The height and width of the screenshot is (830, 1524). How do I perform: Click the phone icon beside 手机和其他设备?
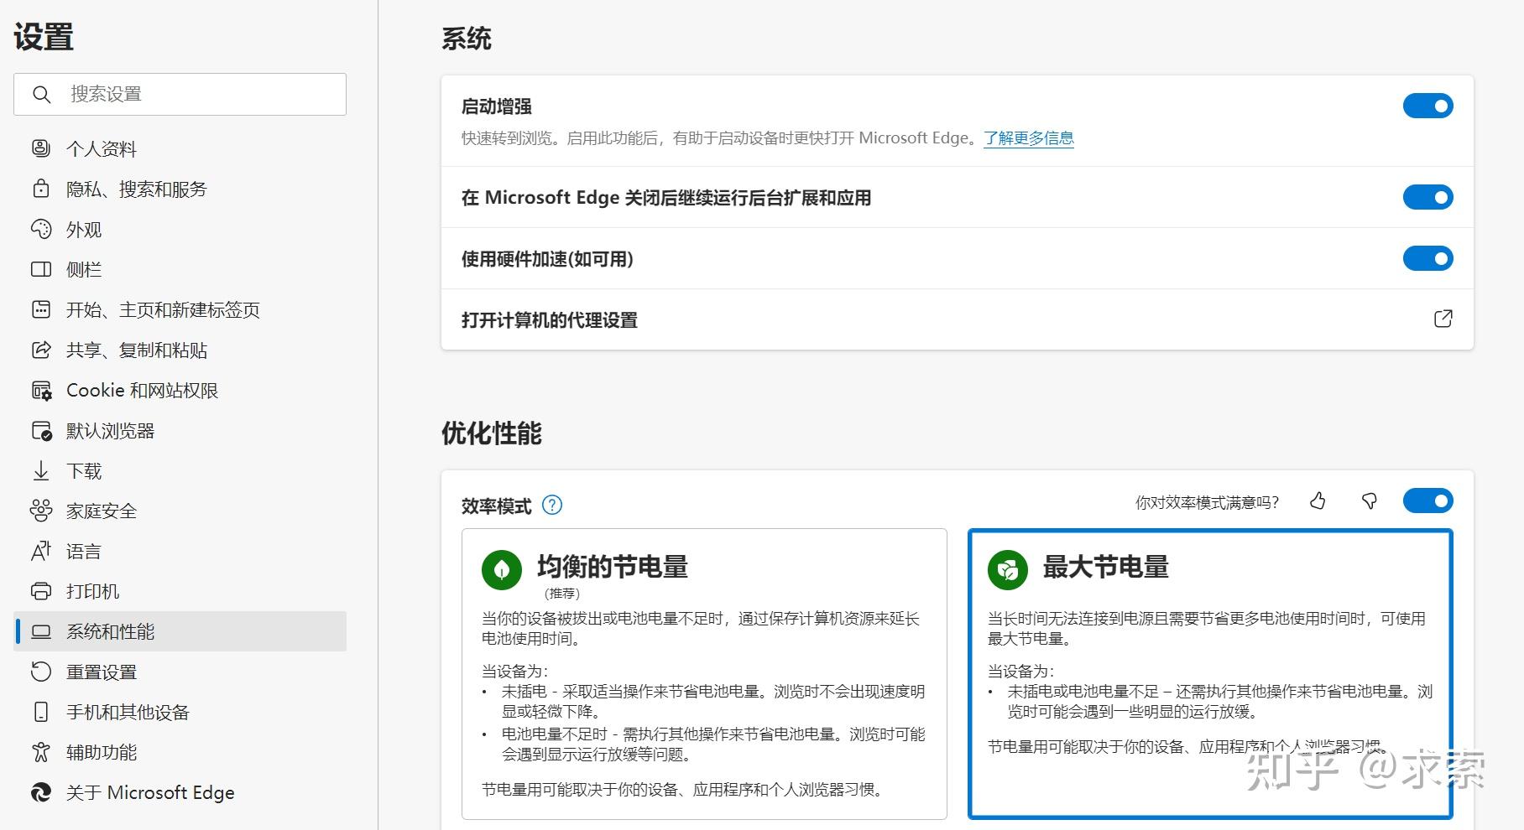[x=41, y=712]
